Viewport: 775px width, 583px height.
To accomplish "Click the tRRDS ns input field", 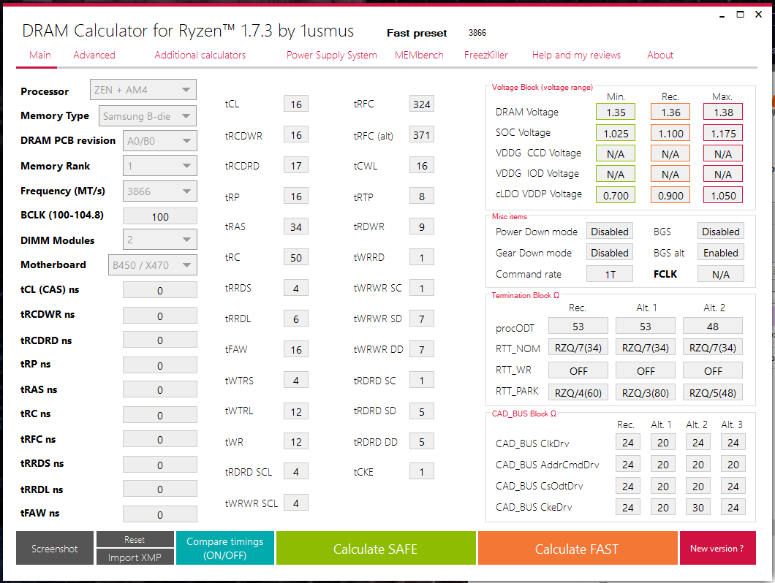I will 160,465.
